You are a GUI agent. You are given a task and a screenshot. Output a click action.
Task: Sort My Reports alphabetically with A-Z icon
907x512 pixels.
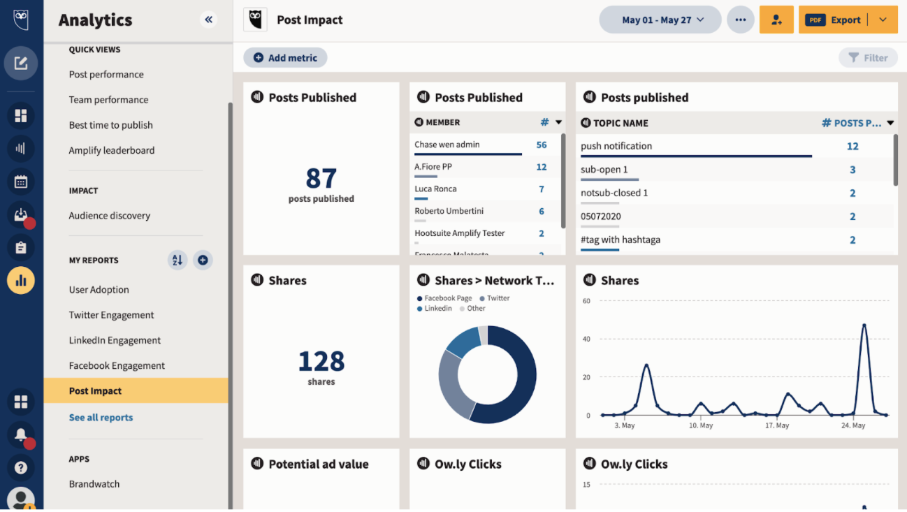pyautogui.click(x=177, y=260)
